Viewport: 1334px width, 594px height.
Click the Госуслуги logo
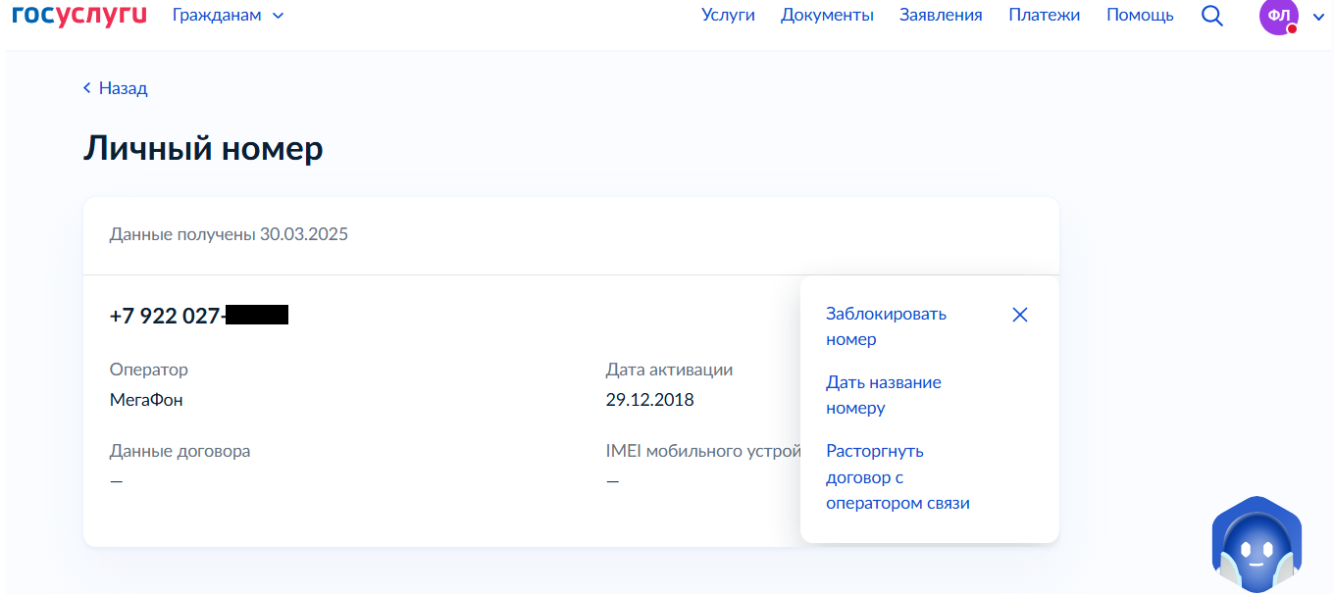coord(78,15)
